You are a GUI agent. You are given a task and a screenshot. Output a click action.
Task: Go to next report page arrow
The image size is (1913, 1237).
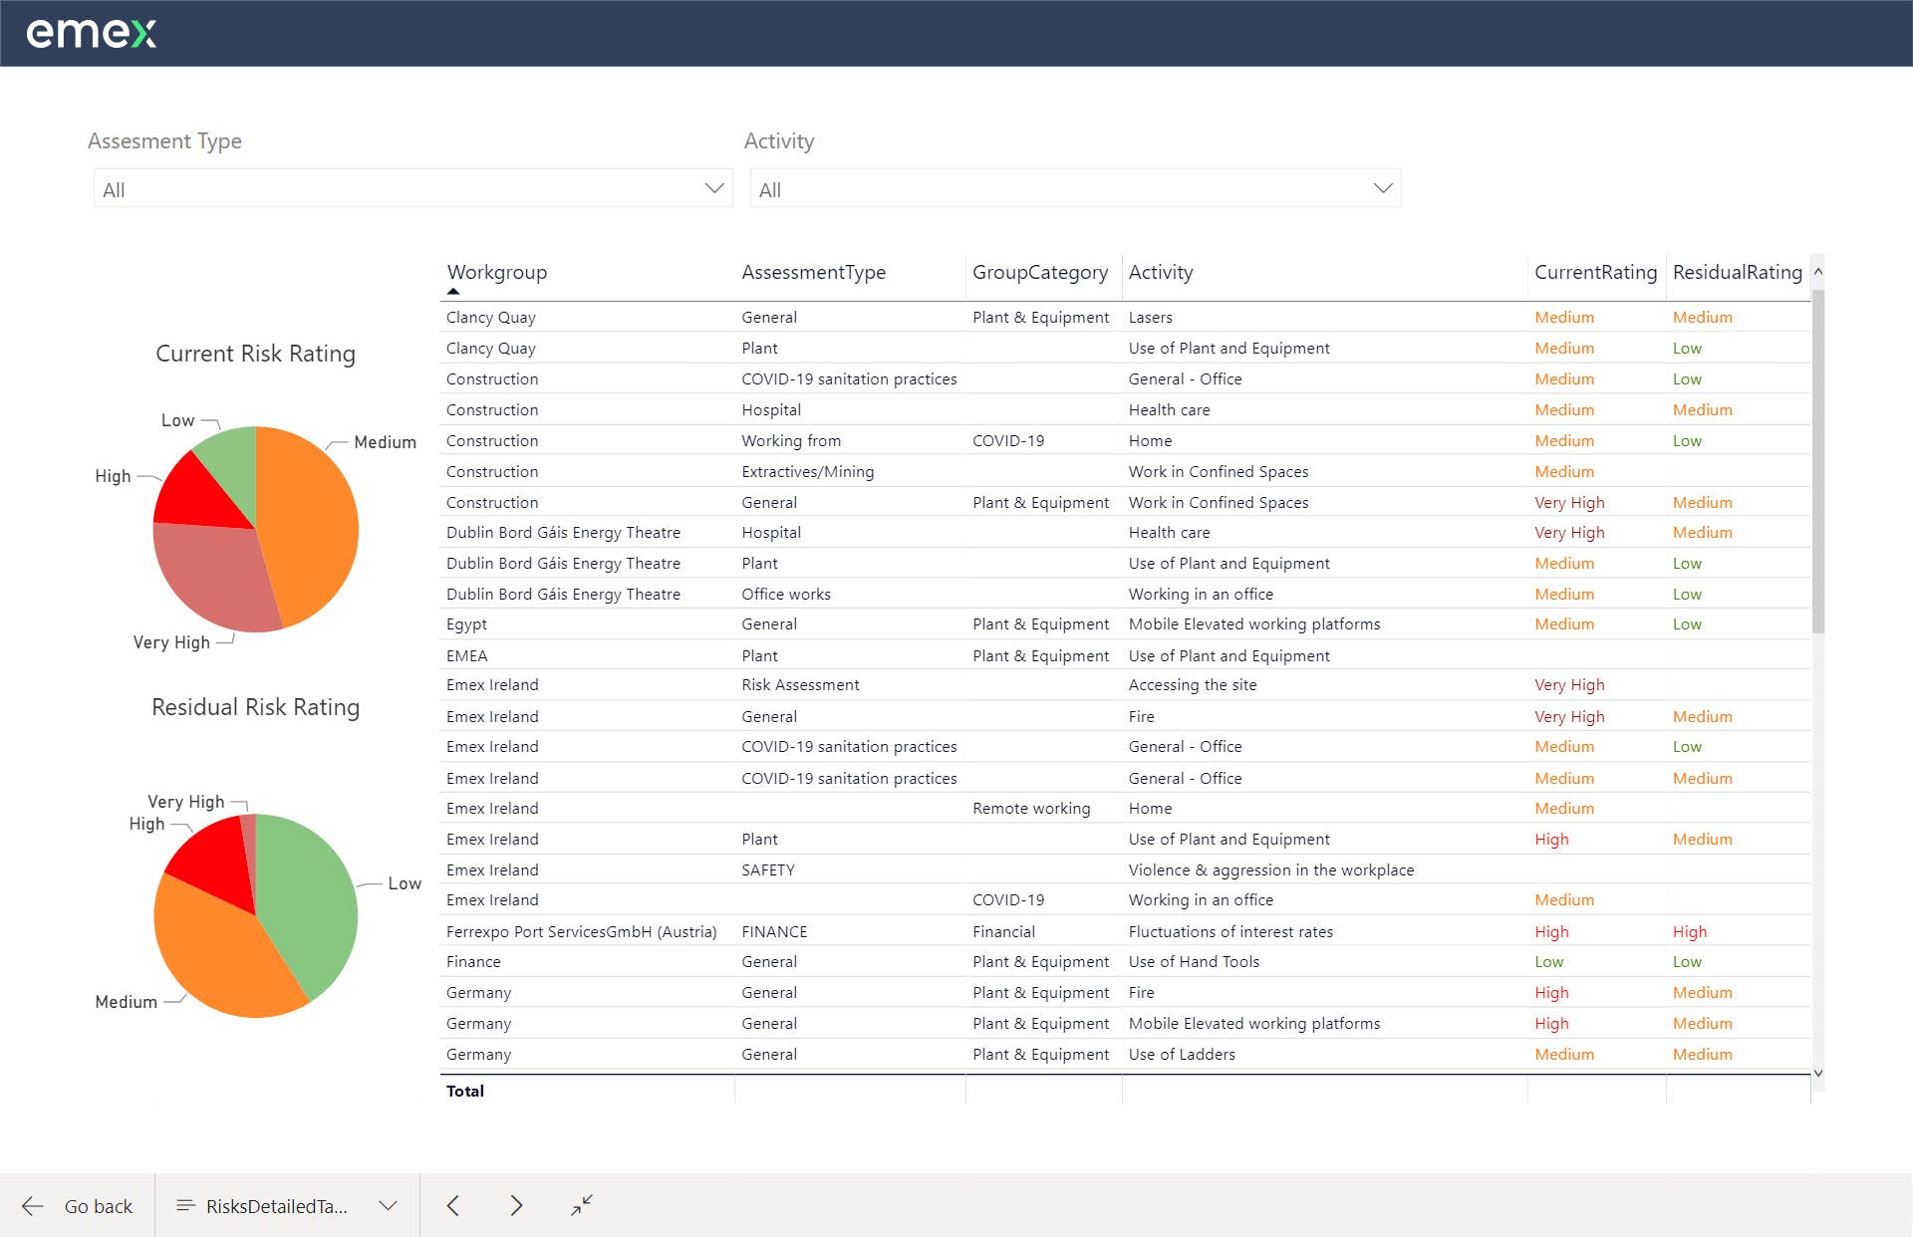(x=516, y=1206)
